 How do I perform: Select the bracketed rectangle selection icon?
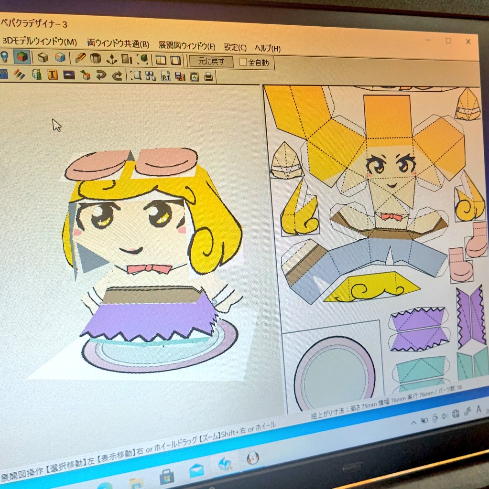pos(136,76)
